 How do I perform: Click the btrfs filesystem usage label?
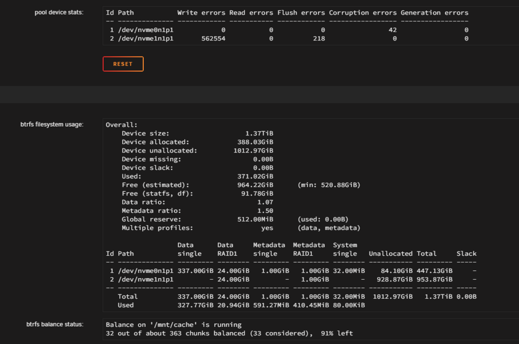pyautogui.click(x=52, y=125)
